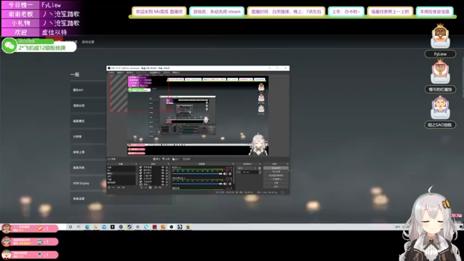Open Filters in OBS source toolbar

[166, 159]
